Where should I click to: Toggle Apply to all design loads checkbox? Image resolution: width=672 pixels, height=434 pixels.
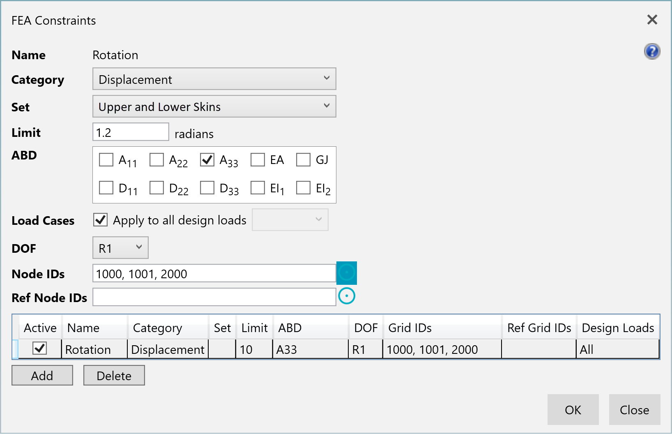pos(101,219)
